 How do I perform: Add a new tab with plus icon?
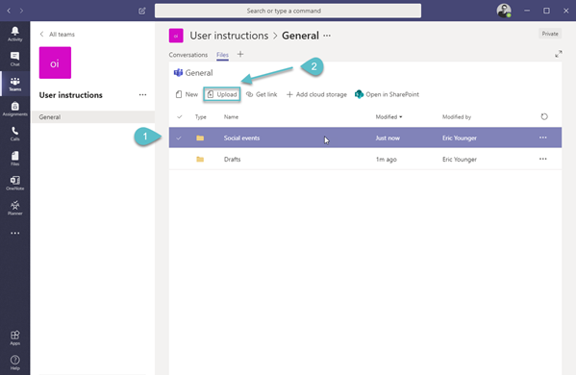tap(240, 55)
